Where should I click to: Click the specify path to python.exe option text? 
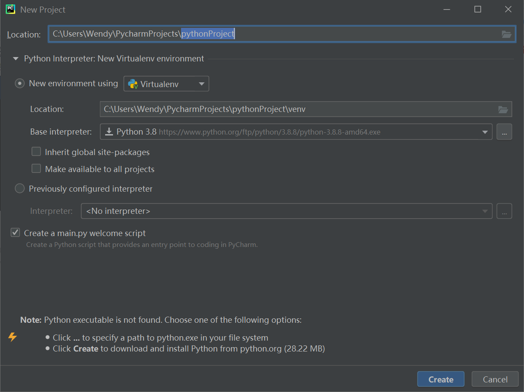pyautogui.click(x=161, y=338)
